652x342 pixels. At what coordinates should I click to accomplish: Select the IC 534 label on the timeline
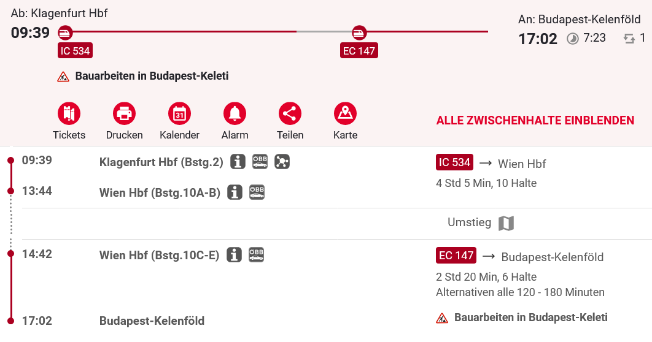(75, 51)
